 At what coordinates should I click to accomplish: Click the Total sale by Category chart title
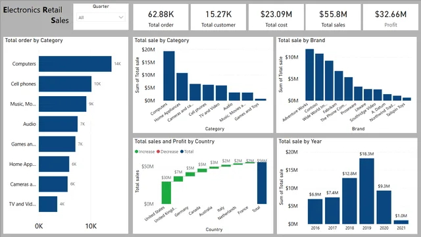tap(162, 40)
